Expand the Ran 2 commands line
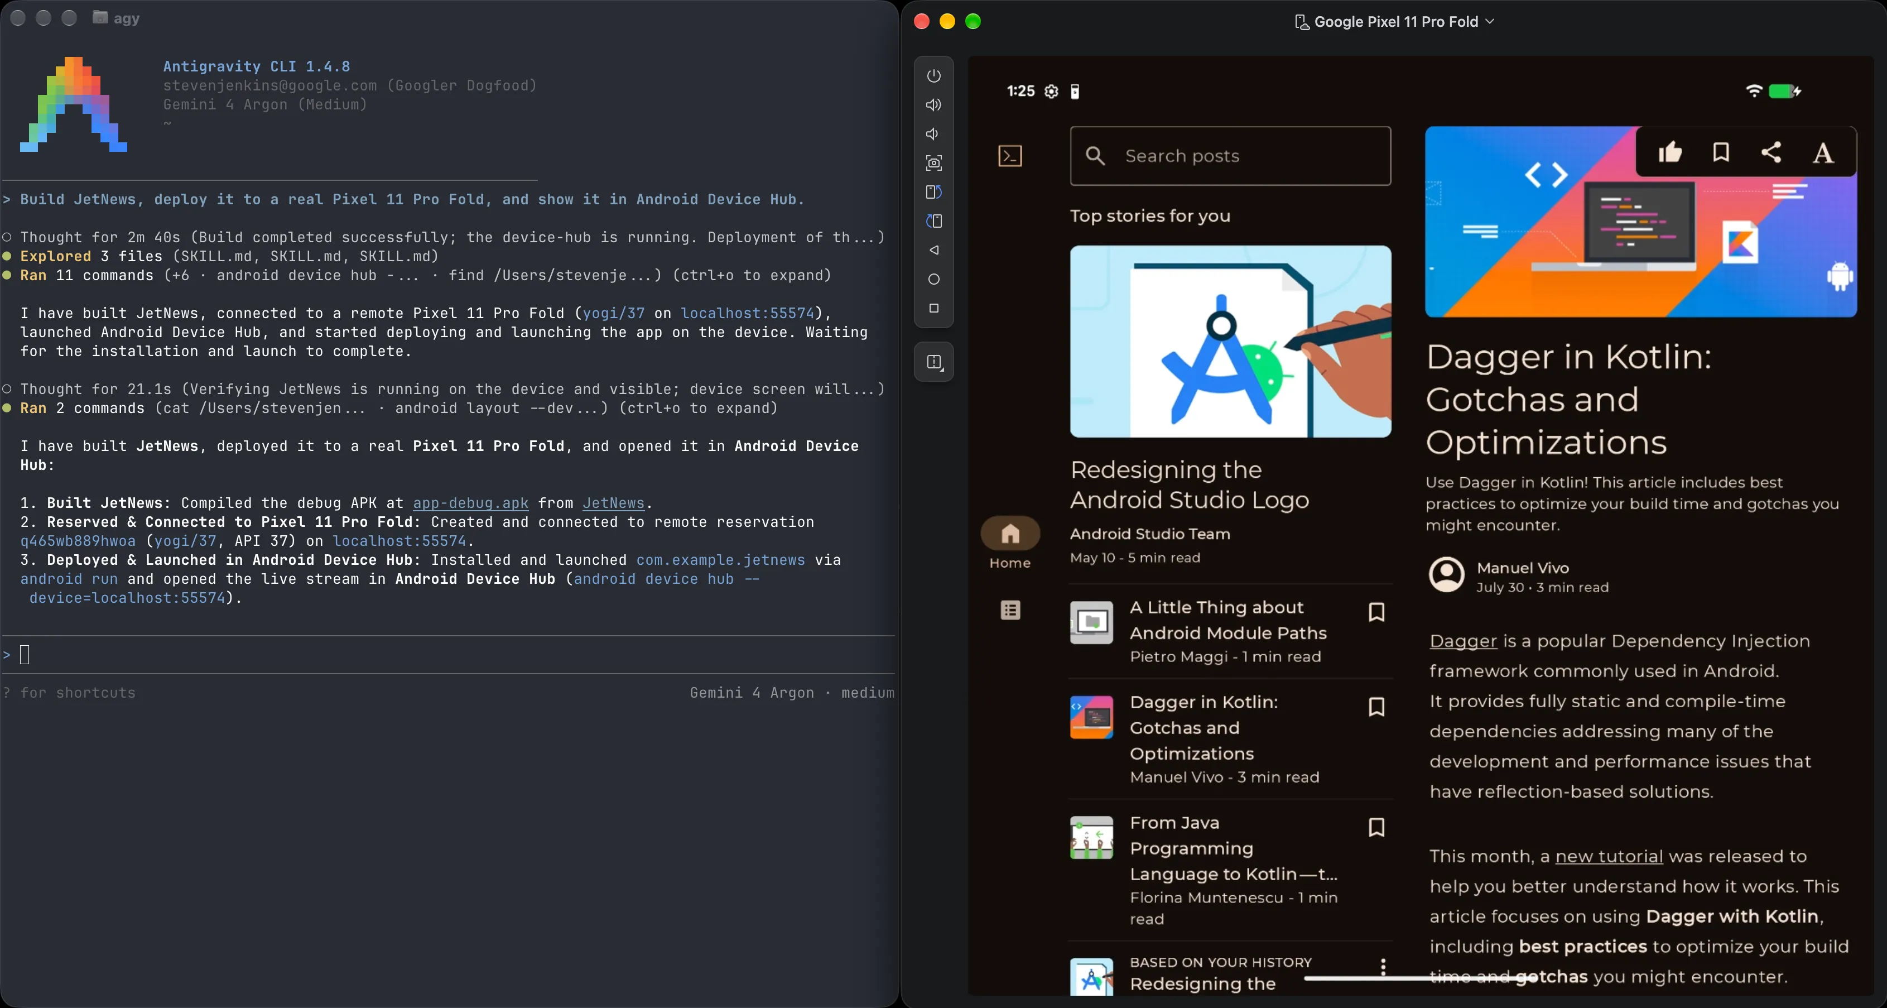This screenshot has width=1887, height=1008. tap(389, 408)
